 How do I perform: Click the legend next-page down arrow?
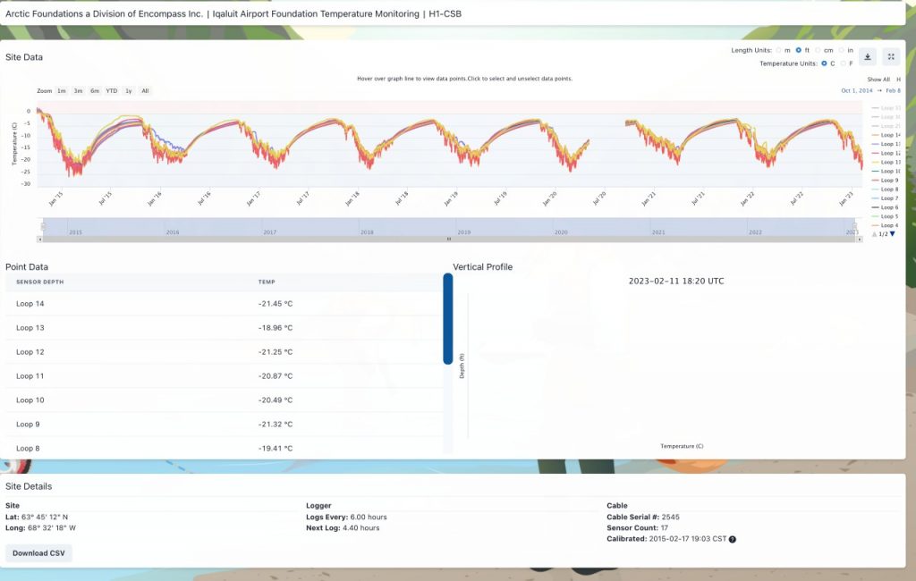point(892,234)
